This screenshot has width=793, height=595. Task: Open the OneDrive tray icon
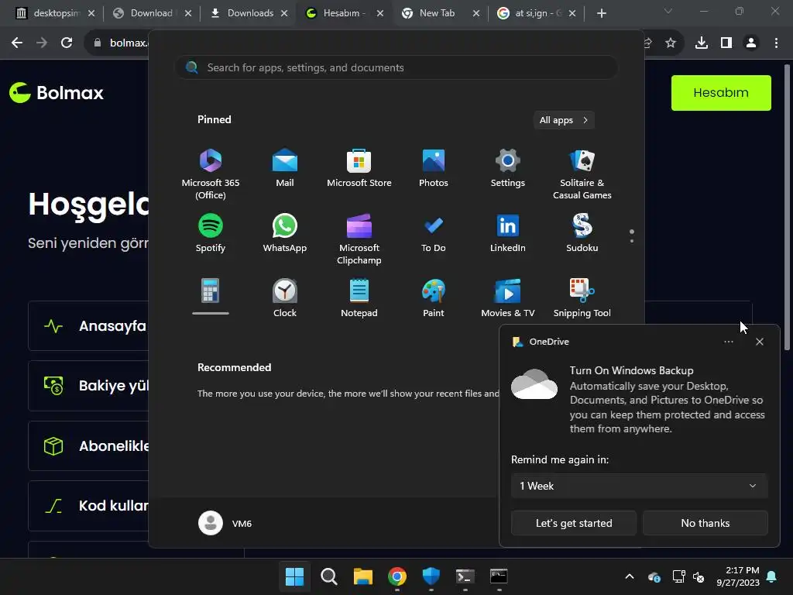pos(654,576)
